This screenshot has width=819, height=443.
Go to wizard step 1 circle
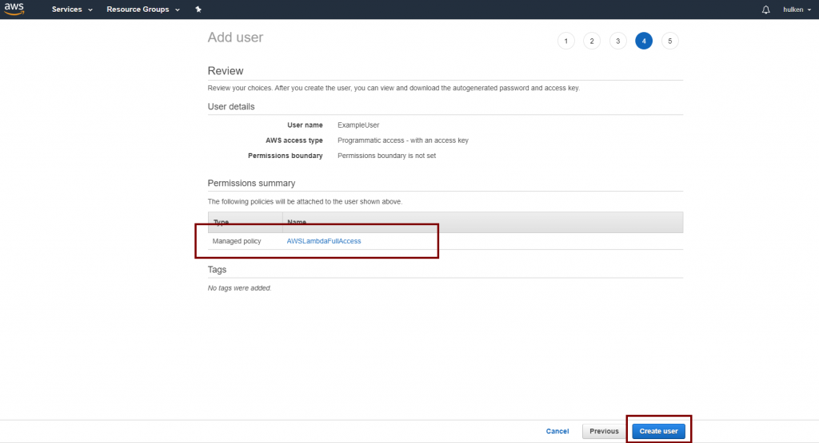[x=566, y=41]
